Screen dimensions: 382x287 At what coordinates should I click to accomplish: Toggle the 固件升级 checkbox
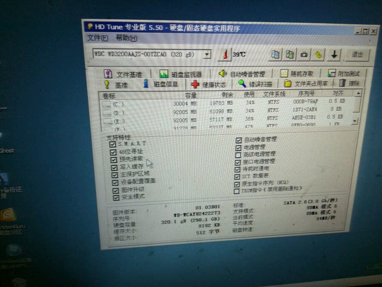pyautogui.click(x=115, y=190)
